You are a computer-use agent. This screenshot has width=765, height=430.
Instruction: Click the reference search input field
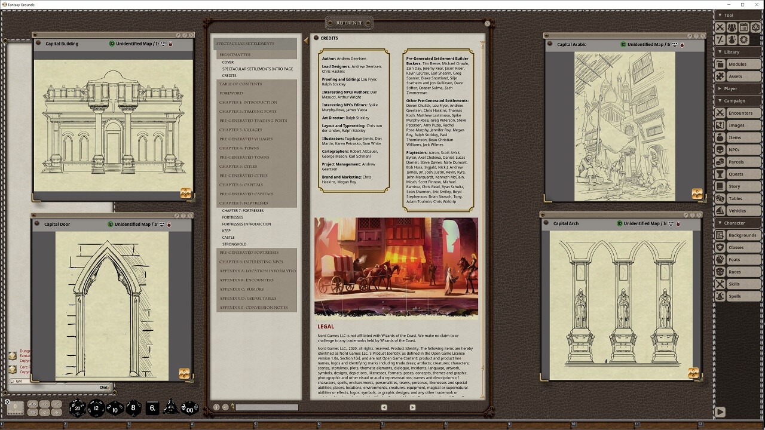[x=267, y=407]
